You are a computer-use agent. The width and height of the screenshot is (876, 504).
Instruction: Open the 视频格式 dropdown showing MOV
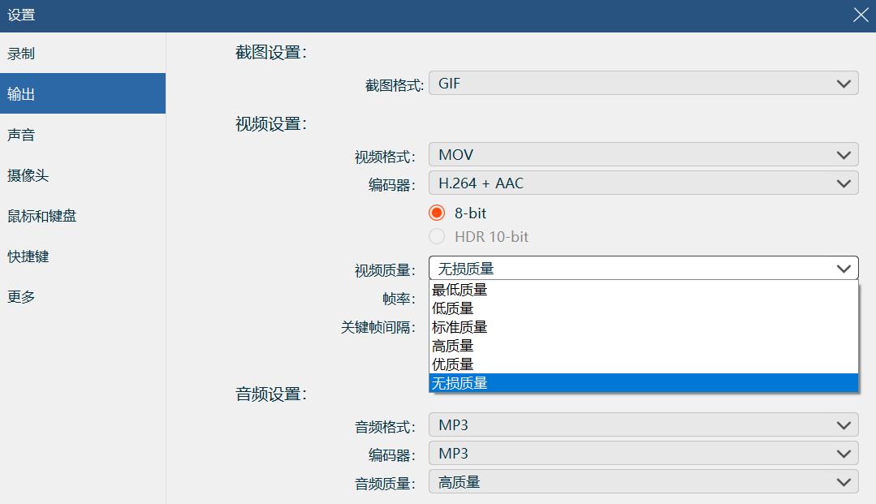click(643, 153)
